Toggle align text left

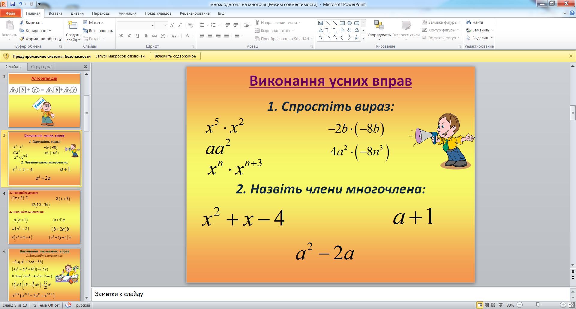(202, 36)
